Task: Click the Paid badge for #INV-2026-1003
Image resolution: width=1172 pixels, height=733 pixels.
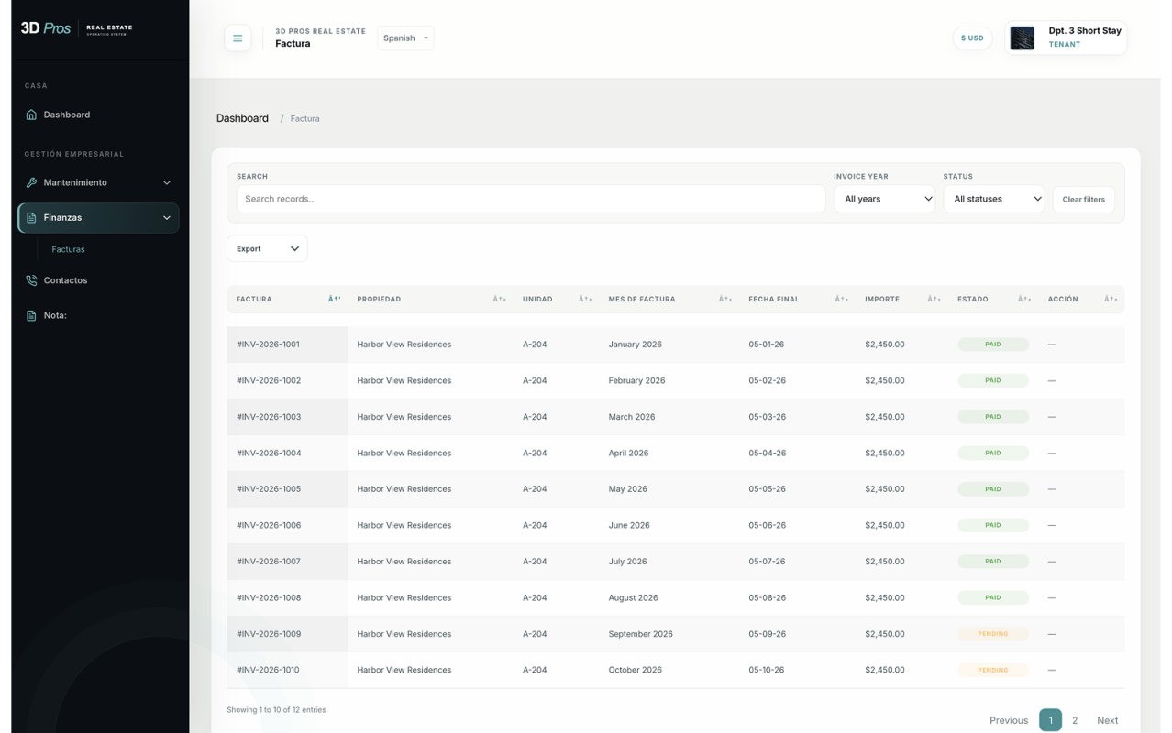Action: pos(993,417)
